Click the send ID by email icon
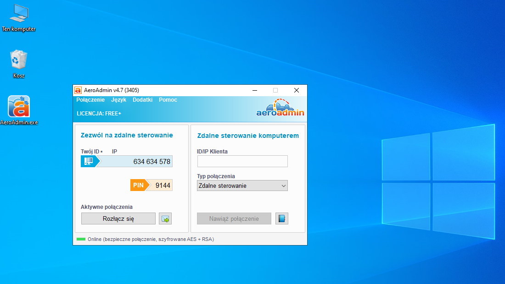This screenshot has height=284, width=505. pyautogui.click(x=165, y=218)
